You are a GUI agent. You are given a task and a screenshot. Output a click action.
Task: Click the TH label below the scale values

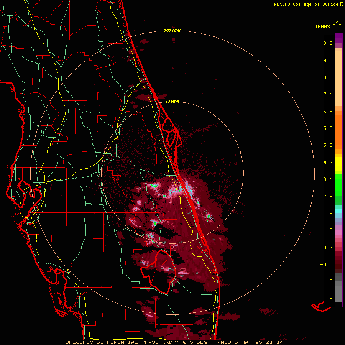tap(329, 299)
